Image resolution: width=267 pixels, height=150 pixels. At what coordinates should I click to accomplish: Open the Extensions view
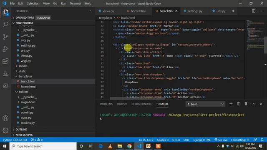[5, 61]
